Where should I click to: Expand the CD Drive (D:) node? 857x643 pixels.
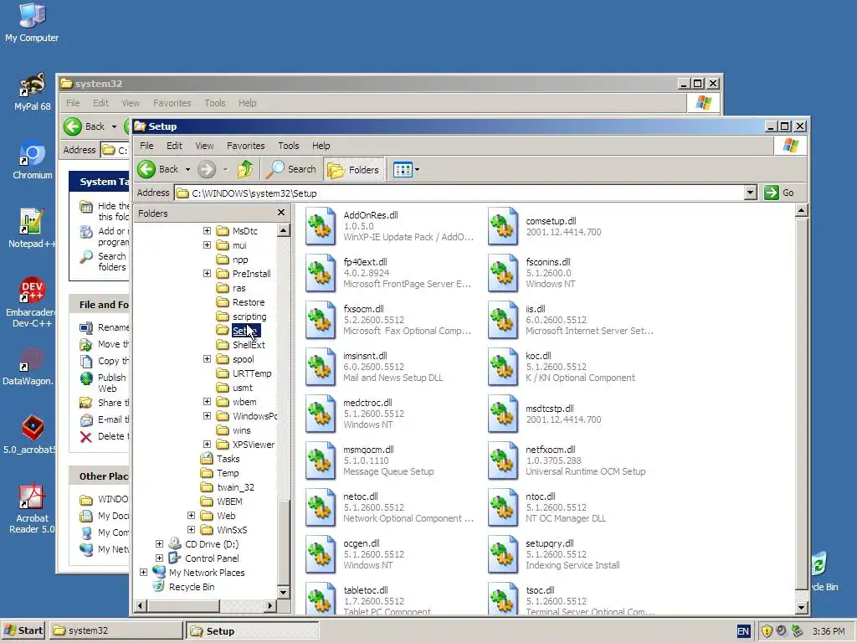point(159,544)
